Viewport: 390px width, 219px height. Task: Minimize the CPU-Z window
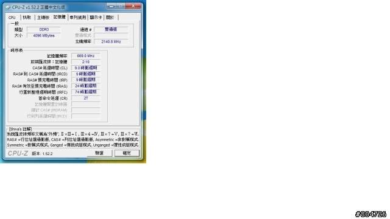112,6
